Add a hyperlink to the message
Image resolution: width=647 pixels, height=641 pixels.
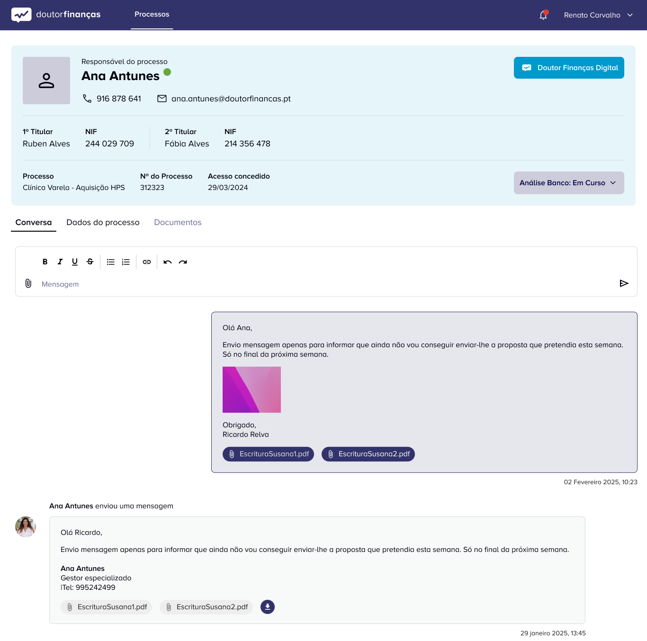(146, 262)
